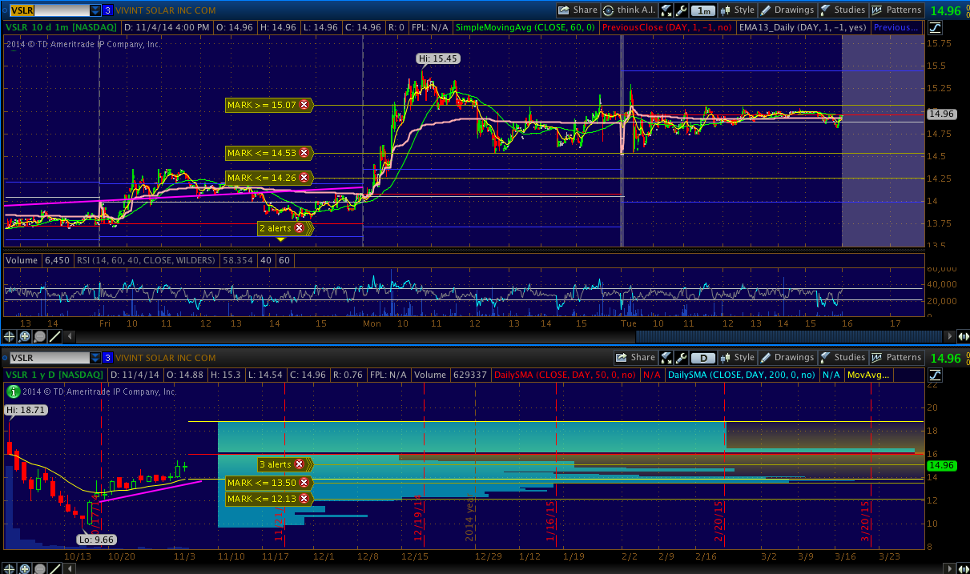Click the zoom in magnifier icon
This screenshot has height=574, width=970.
(x=25, y=337)
